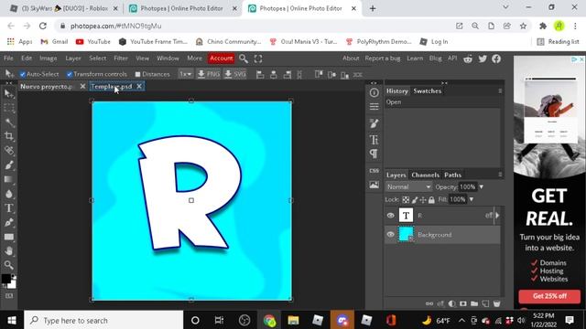Screen dimensions: 586x329
Task: Open the image panel icon below CSS
Action: (x=374, y=185)
